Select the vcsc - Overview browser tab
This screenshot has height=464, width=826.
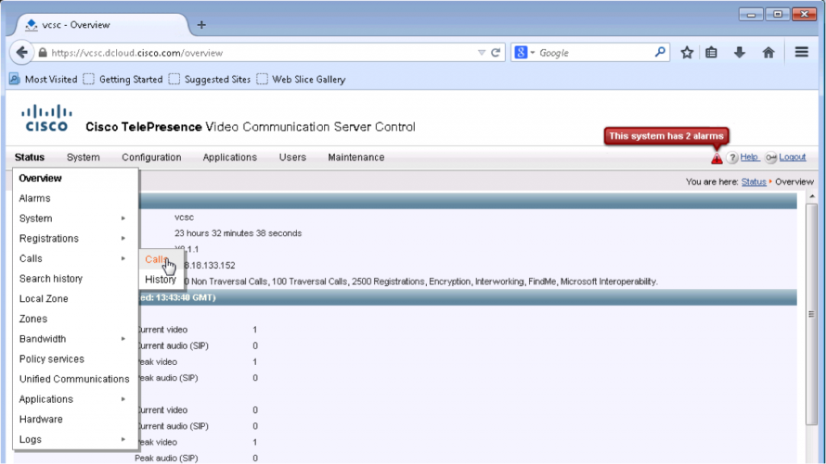click(x=100, y=25)
